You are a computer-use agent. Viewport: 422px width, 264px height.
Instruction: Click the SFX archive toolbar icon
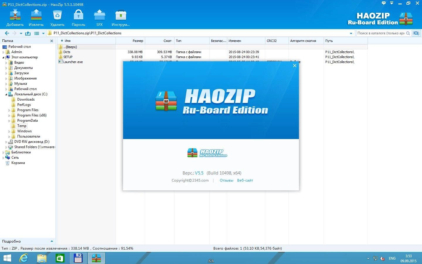99,18
